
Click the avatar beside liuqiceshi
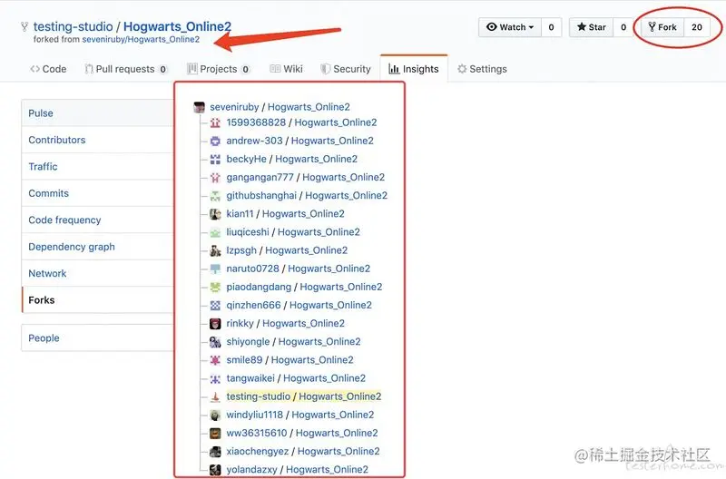click(215, 232)
